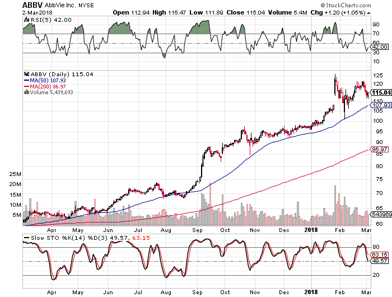392x297 pixels.
Task: Click the 49.57 tag on the stochastic right axis
Action: (379, 261)
